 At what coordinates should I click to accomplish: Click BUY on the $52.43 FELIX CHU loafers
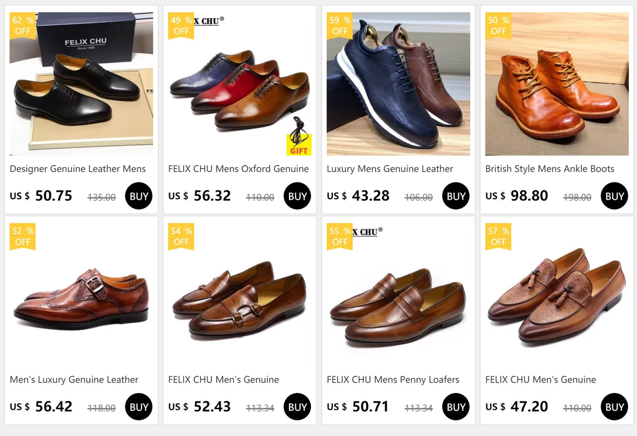coord(297,406)
